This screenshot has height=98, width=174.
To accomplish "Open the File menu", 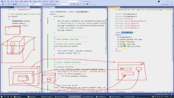I will [5, 1].
